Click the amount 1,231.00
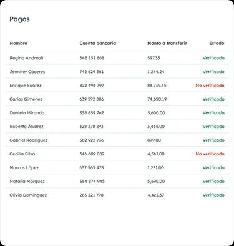 tap(155, 168)
